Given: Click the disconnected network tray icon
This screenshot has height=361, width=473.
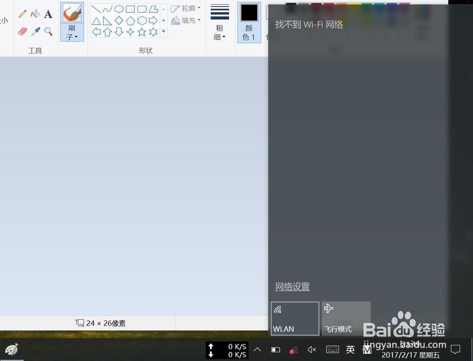Looking at the screenshot, I should (x=294, y=350).
